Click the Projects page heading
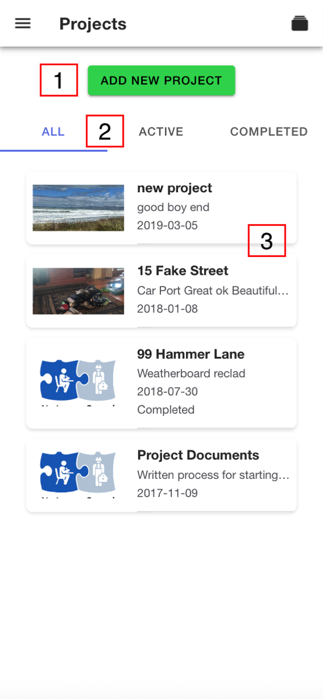The image size is (323, 699). (x=93, y=24)
